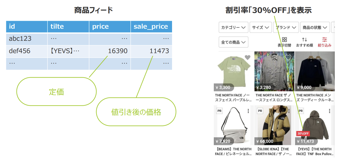Favorite the plaid long-sleeve shirt with heart
This screenshot has width=341, height=165.
pyautogui.click(x=288, y=58)
